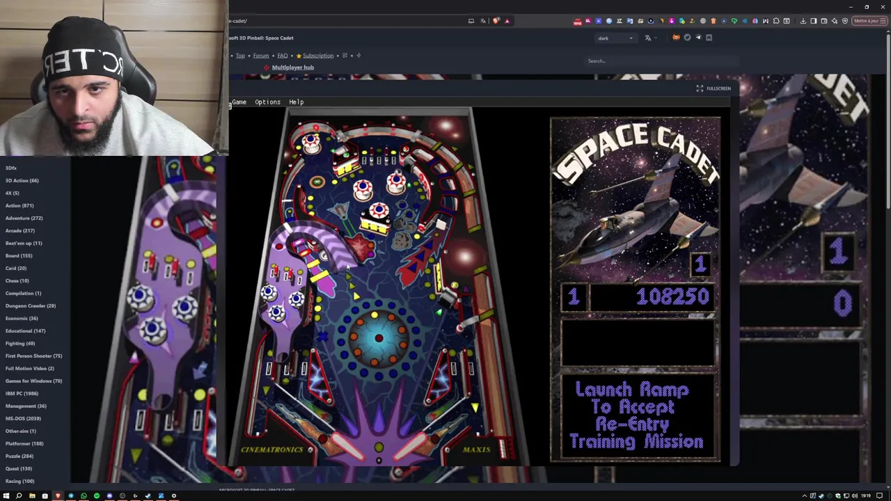Image resolution: width=891 pixels, height=501 pixels.
Task: Open the Multiplayer hub link
Action: (x=292, y=67)
